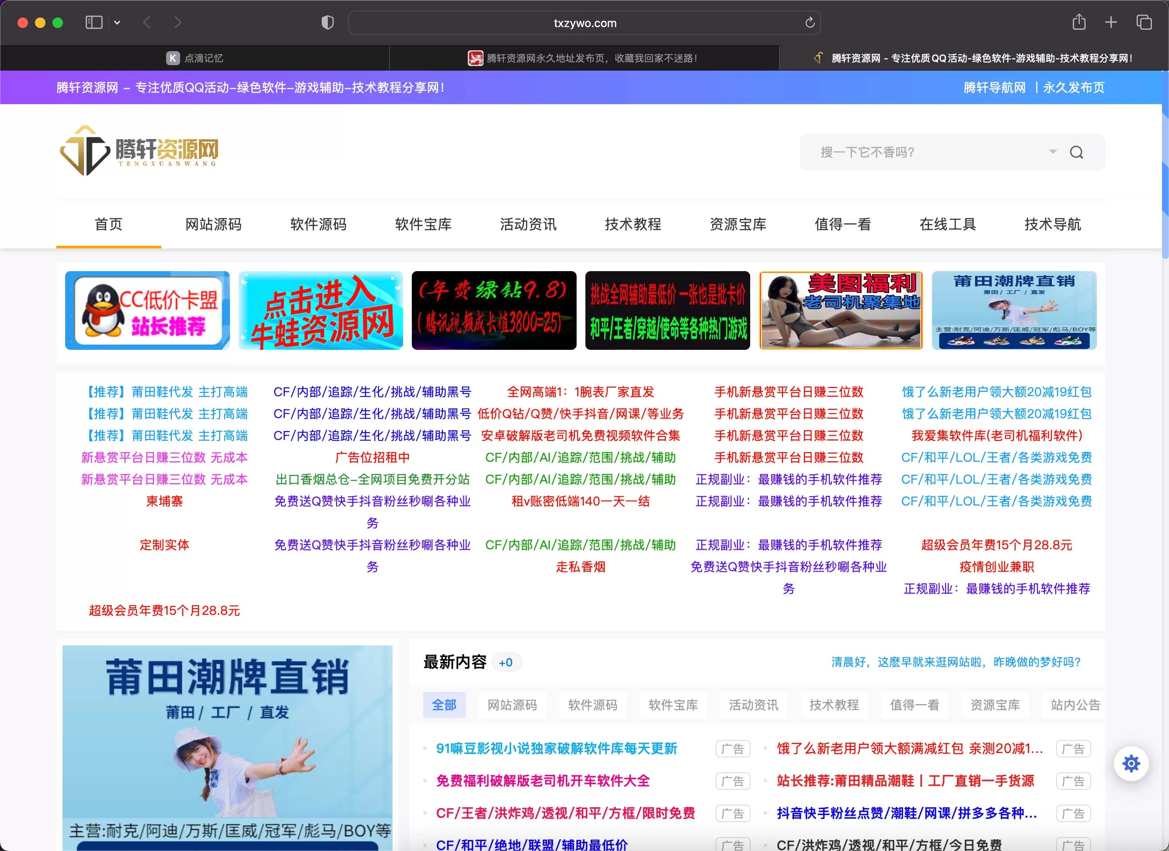The width and height of the screenshot is (1169, 851).
Task: Click the small 莆田潮牌直销 banner
Action: (1014, 310)
